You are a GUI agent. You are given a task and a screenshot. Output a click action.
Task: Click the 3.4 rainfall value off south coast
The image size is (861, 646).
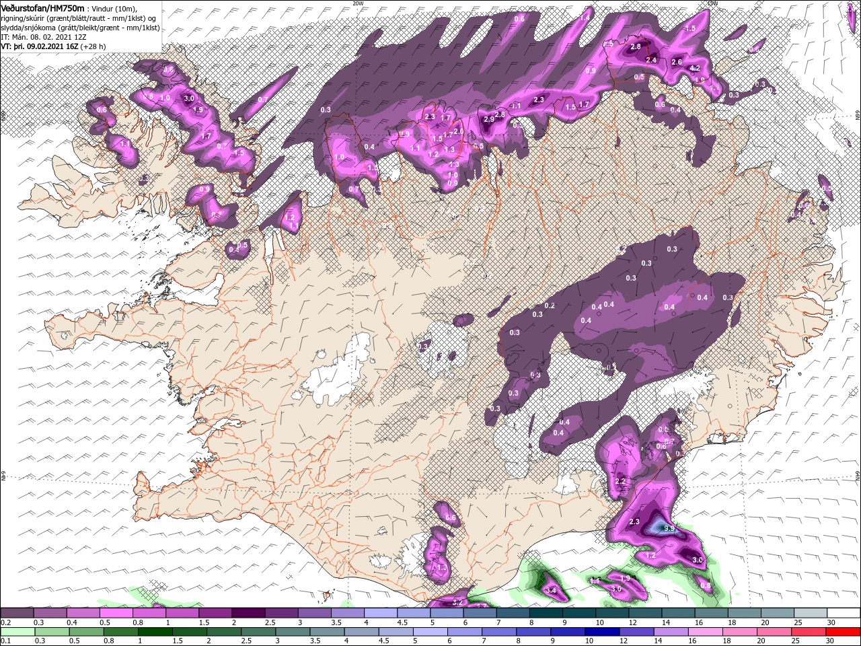552,591
